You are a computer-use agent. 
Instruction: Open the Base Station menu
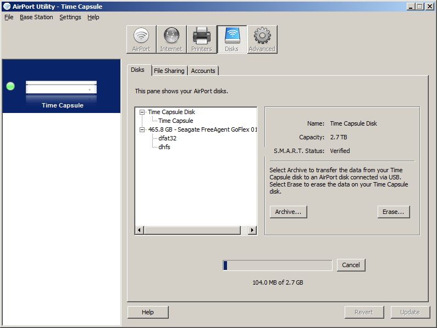click(36, 17)
